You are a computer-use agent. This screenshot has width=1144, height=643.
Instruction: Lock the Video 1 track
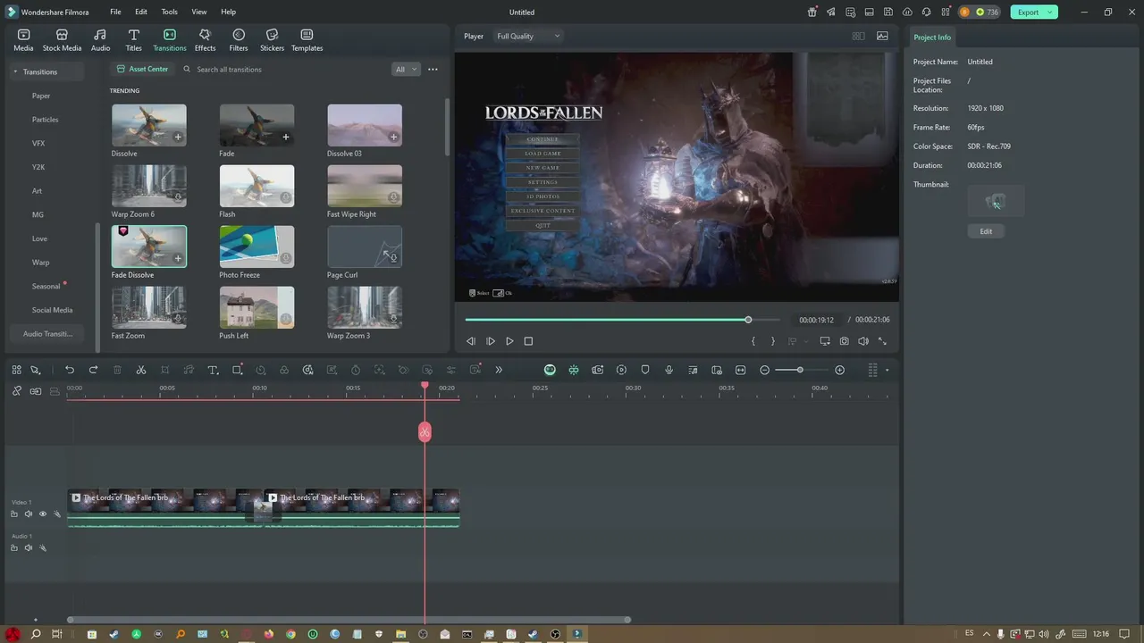[x=14, y=514]
